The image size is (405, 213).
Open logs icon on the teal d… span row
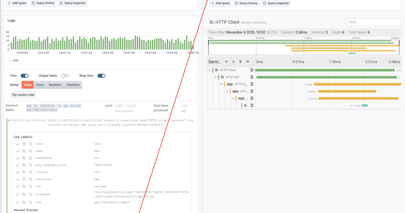252,105
